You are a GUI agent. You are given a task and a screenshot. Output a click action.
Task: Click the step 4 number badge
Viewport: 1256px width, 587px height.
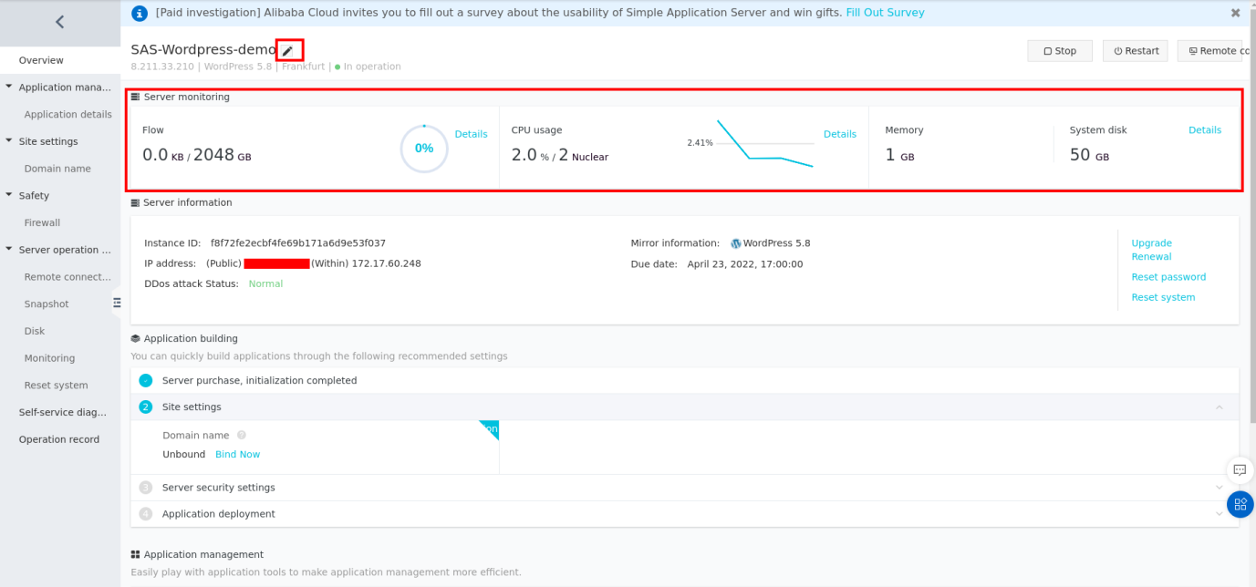pyautogui.click(x=146, y=514)
